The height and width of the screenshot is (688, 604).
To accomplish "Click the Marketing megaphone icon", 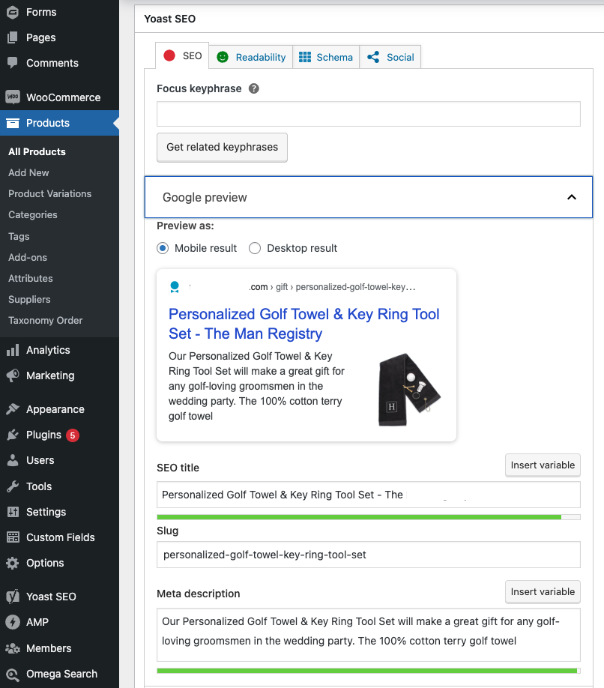I will 13,375.
